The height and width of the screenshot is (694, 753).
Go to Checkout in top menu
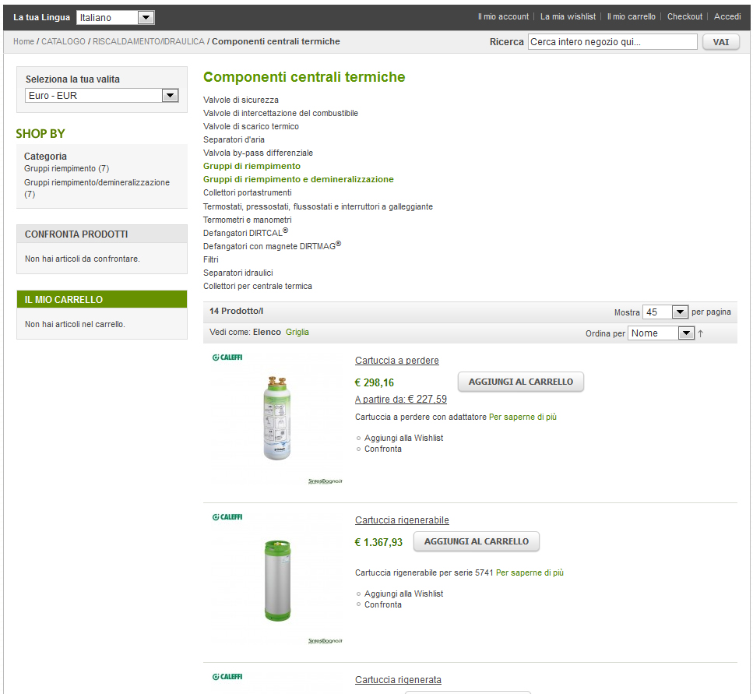684,16
